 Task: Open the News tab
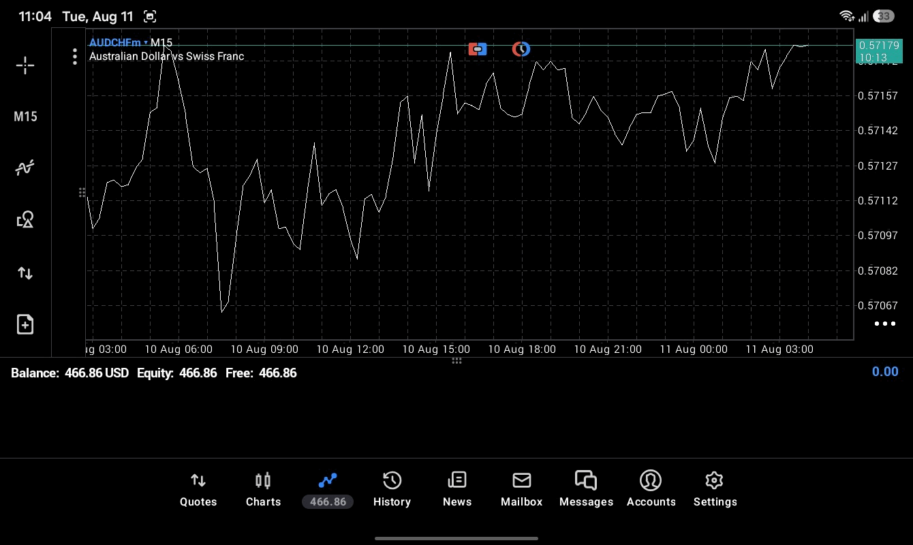click(457, 490)
